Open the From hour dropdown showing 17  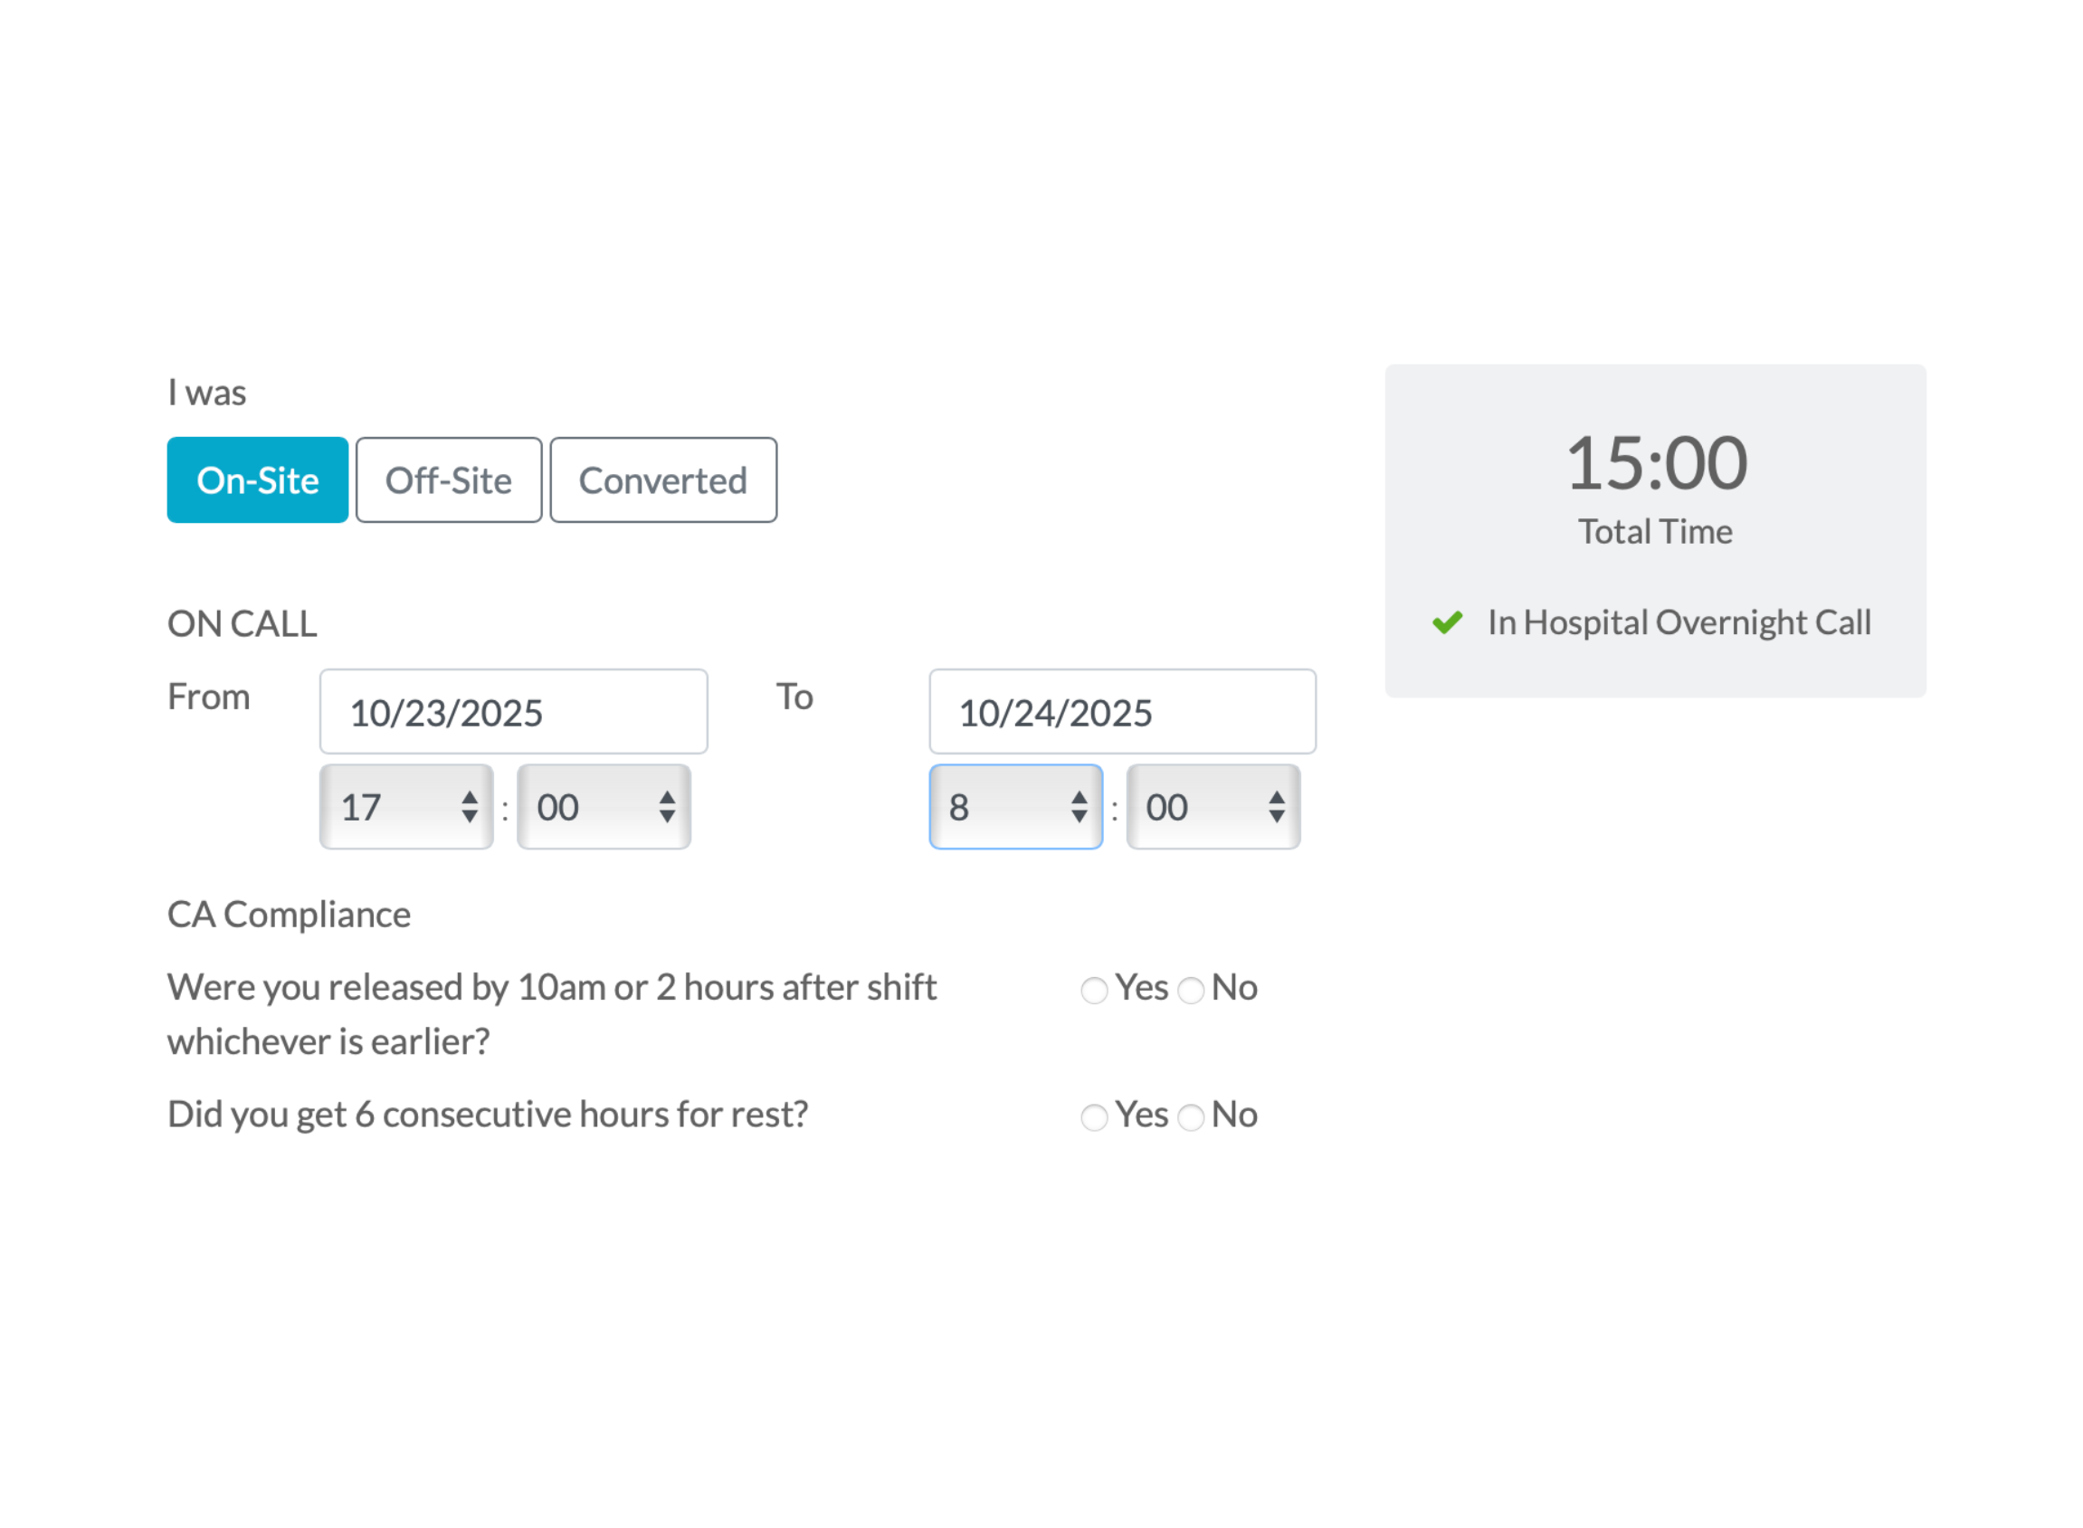pos(406,807)
